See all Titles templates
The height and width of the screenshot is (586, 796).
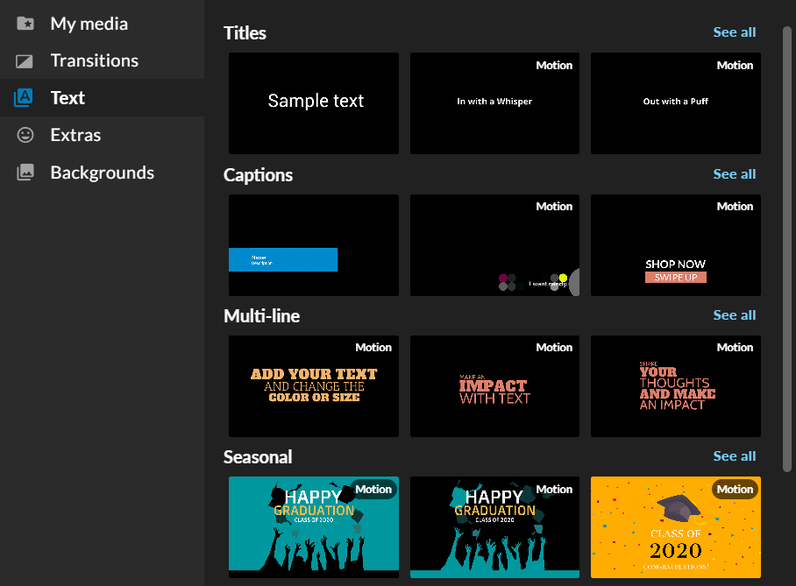pyautogui.click(x=734, y=32)
